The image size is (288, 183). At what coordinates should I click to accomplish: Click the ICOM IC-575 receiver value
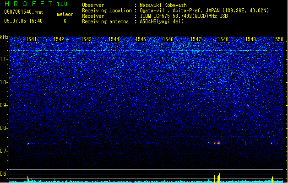184,16
